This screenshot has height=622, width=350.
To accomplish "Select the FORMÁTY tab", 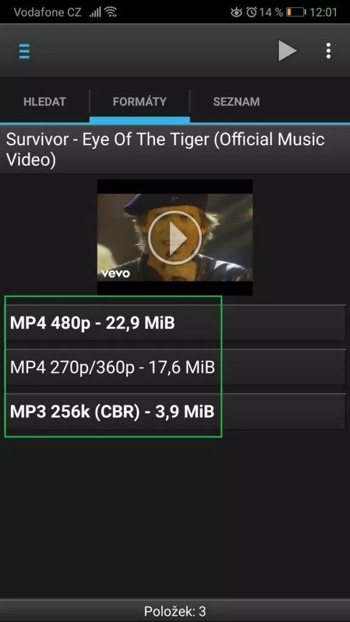I will click(140, 101).
